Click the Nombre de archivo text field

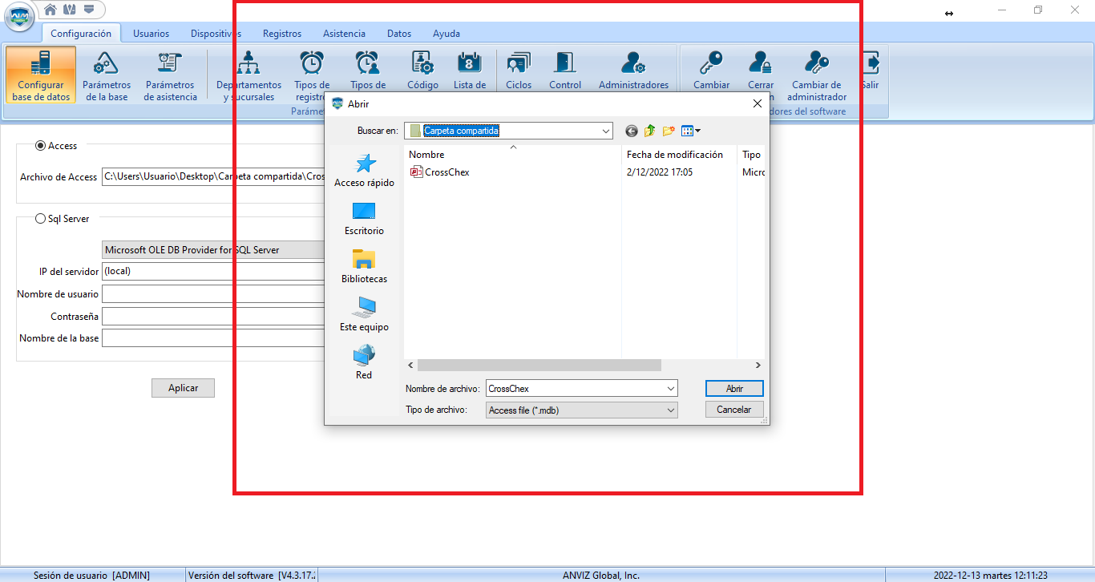point(575,389)
